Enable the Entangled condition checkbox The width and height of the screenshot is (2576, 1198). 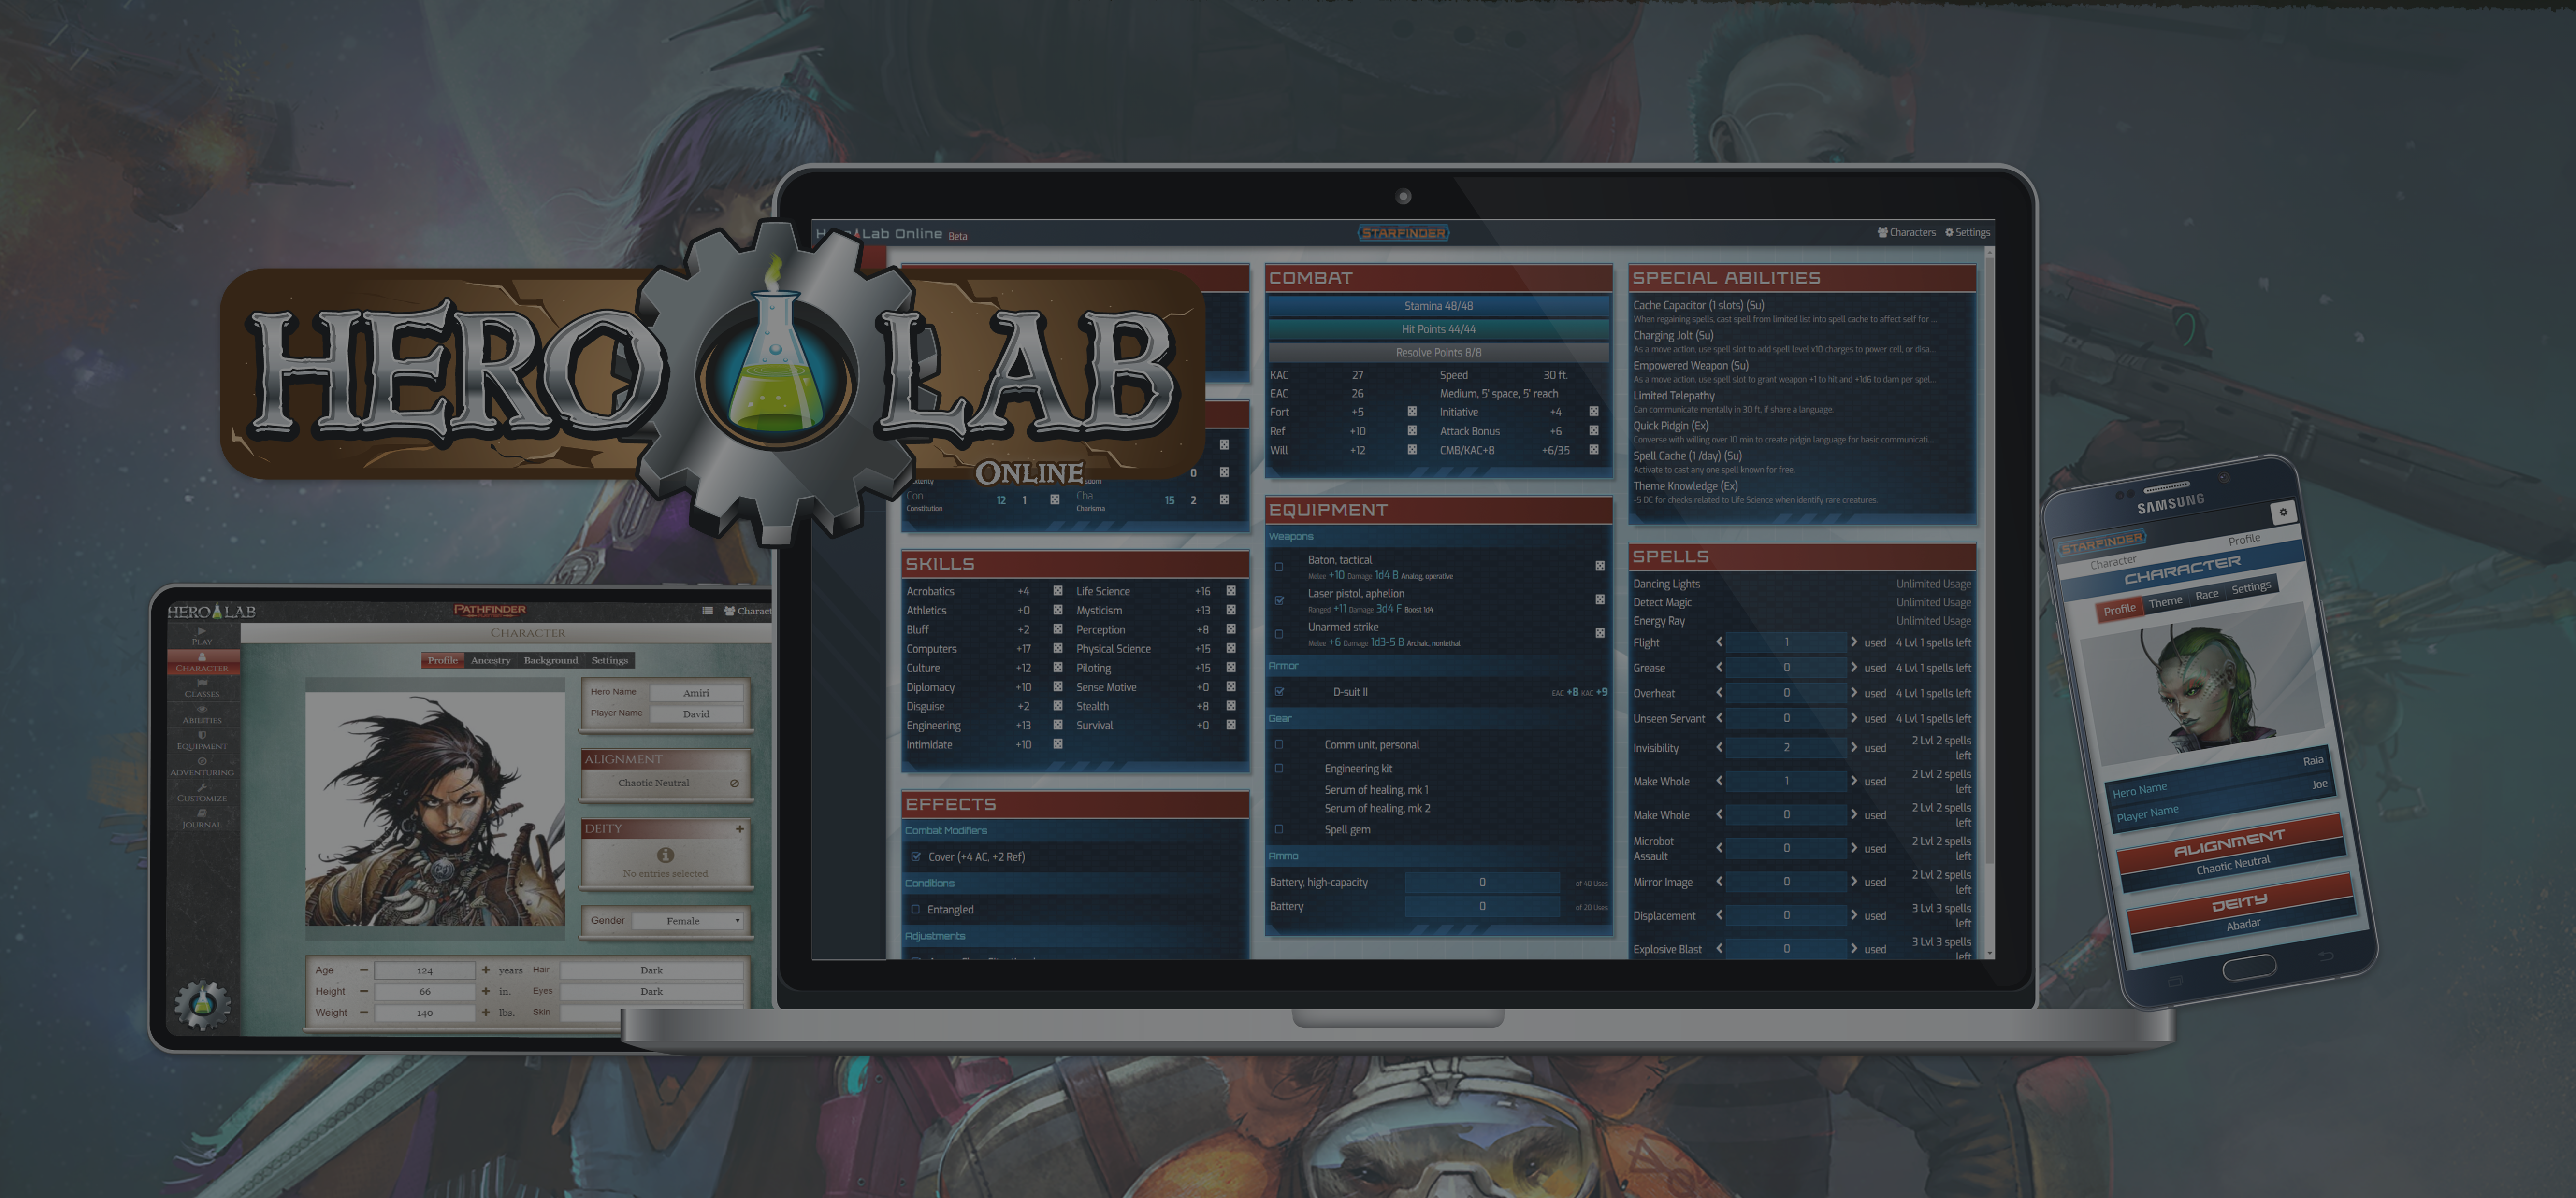(916, 909)
